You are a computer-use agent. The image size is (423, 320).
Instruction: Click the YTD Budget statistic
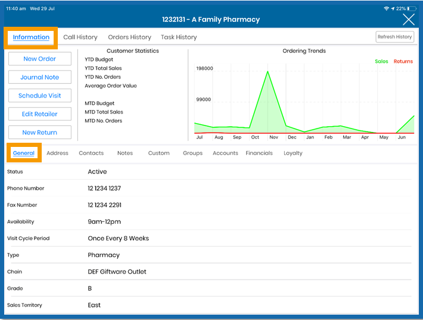coord(99,59)
